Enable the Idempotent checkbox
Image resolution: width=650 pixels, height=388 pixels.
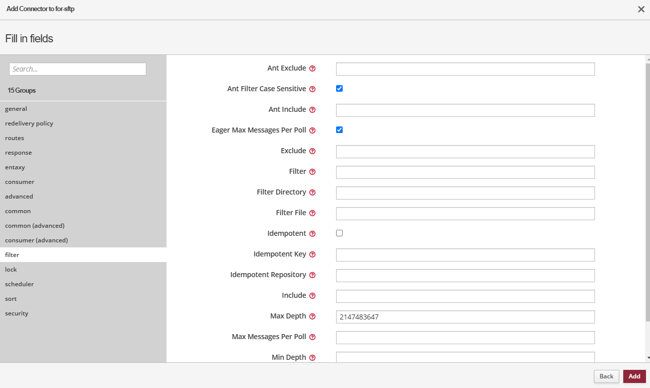[x=339, y=233]
